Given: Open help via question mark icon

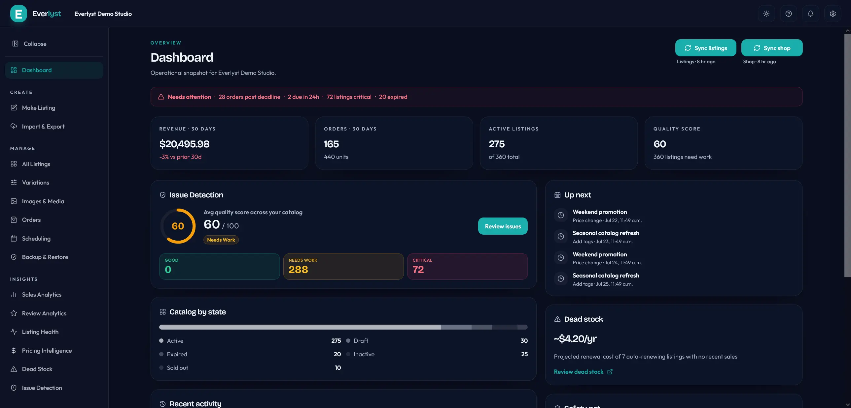Looking at the screenshot, I should point(788,14).
